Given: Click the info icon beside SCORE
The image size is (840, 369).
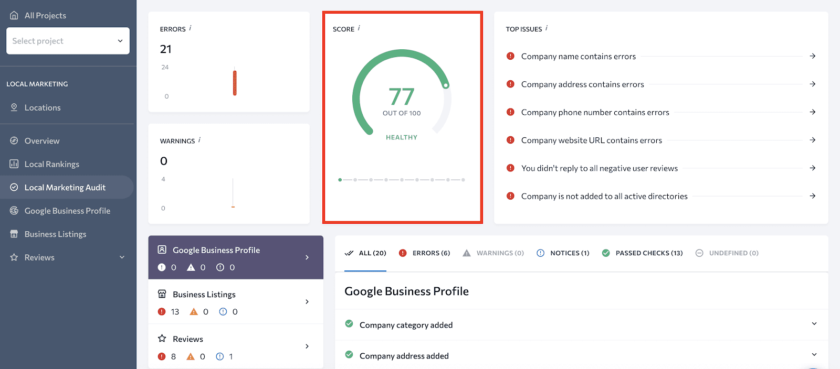Looking at the screenshot, I should pyautogui.click(x=359, y=28).
